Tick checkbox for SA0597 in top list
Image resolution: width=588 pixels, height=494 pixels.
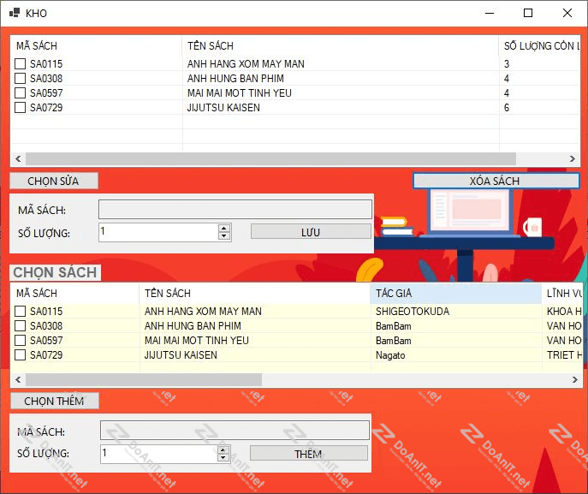pos(20,92)
